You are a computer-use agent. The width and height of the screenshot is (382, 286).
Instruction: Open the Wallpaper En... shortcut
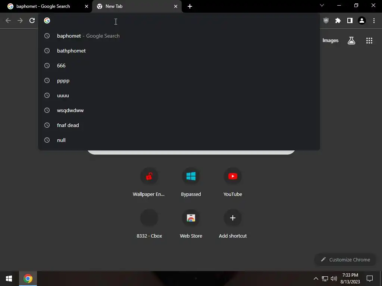(149, 182)
